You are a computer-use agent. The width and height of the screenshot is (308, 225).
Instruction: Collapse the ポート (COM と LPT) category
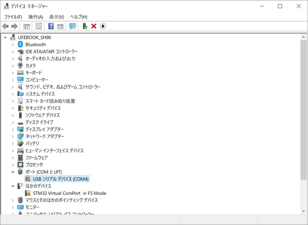[13, 172]
